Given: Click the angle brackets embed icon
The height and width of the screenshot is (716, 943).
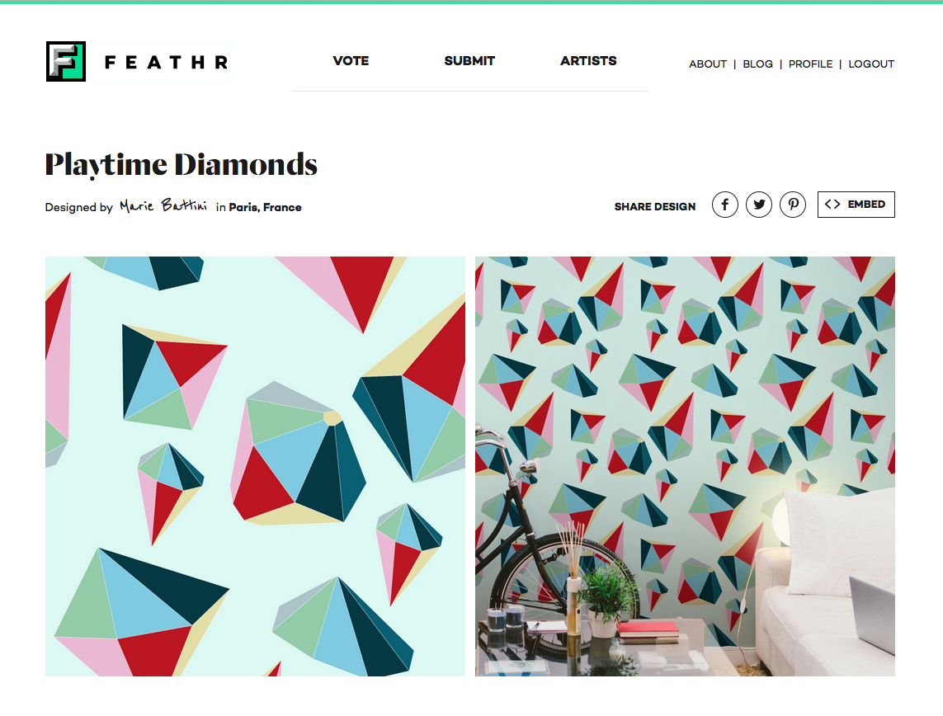Looking at the screenshot, I should click(832, 205).
